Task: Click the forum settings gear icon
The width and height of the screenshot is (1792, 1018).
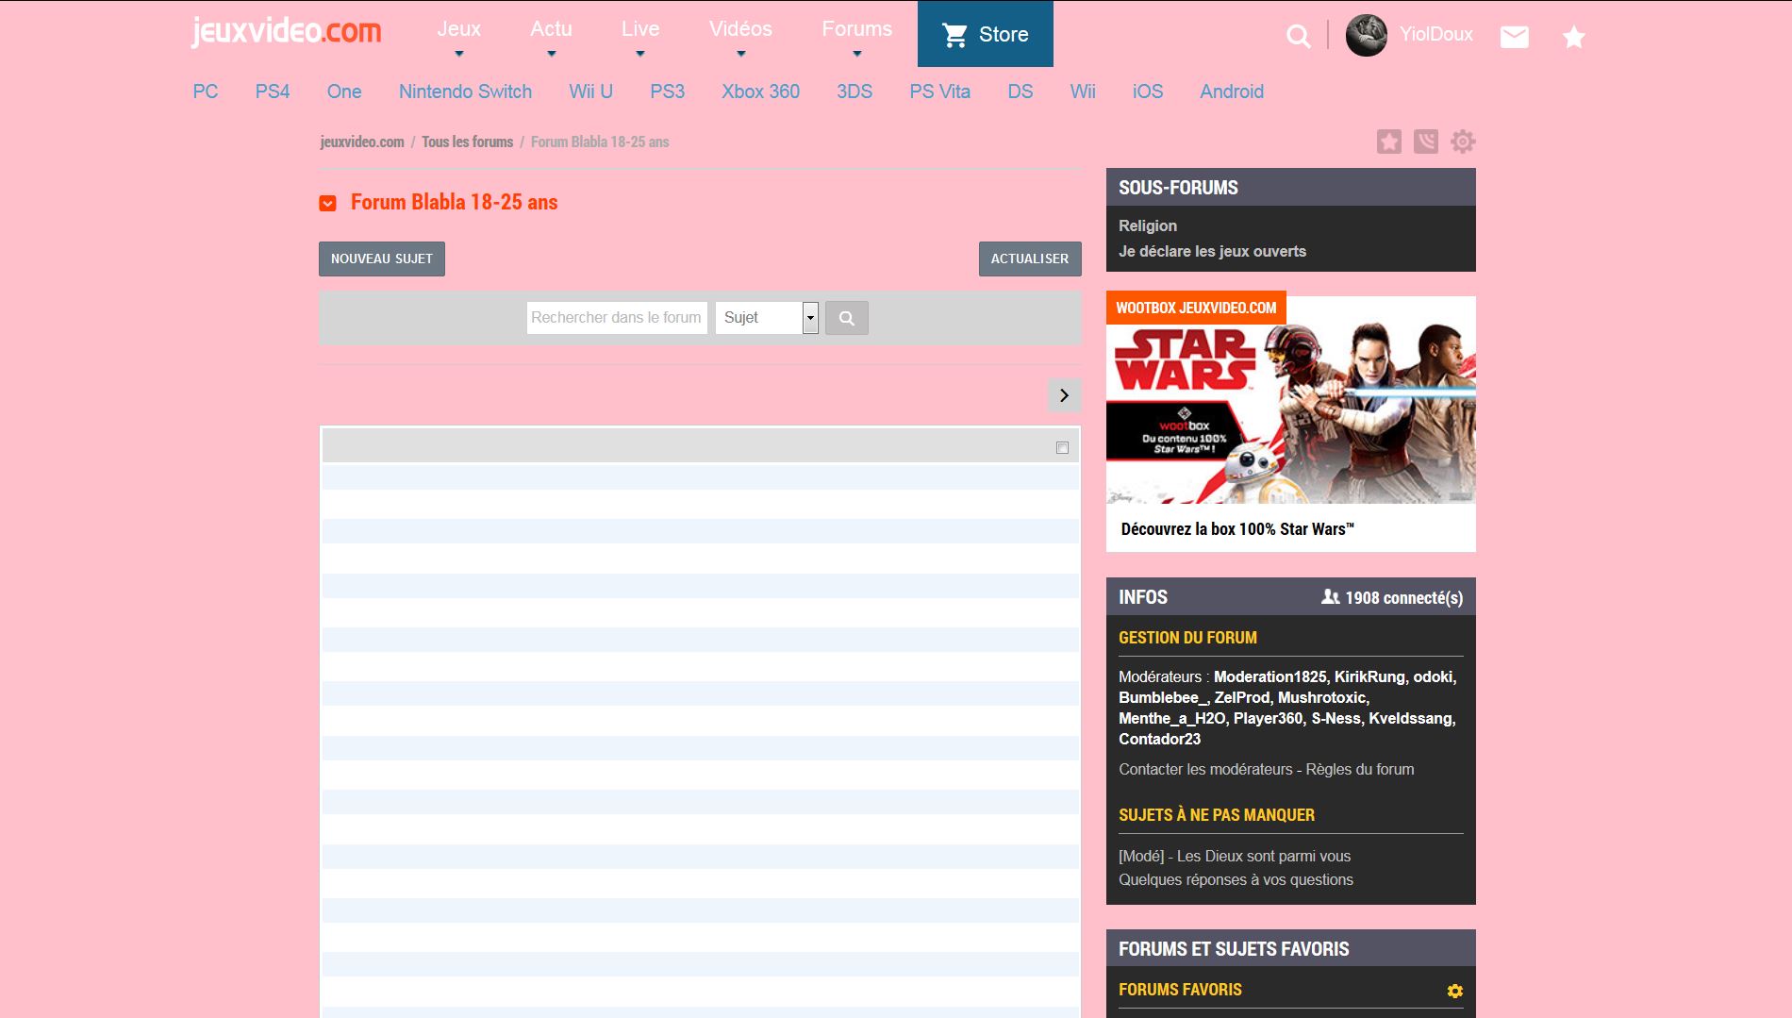Action: pyautogui.click(x=1462, y=142)
